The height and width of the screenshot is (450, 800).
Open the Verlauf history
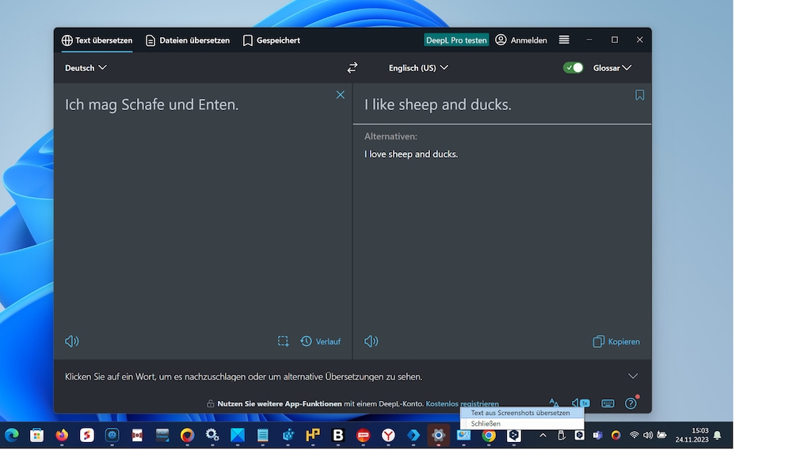[321, 341]
